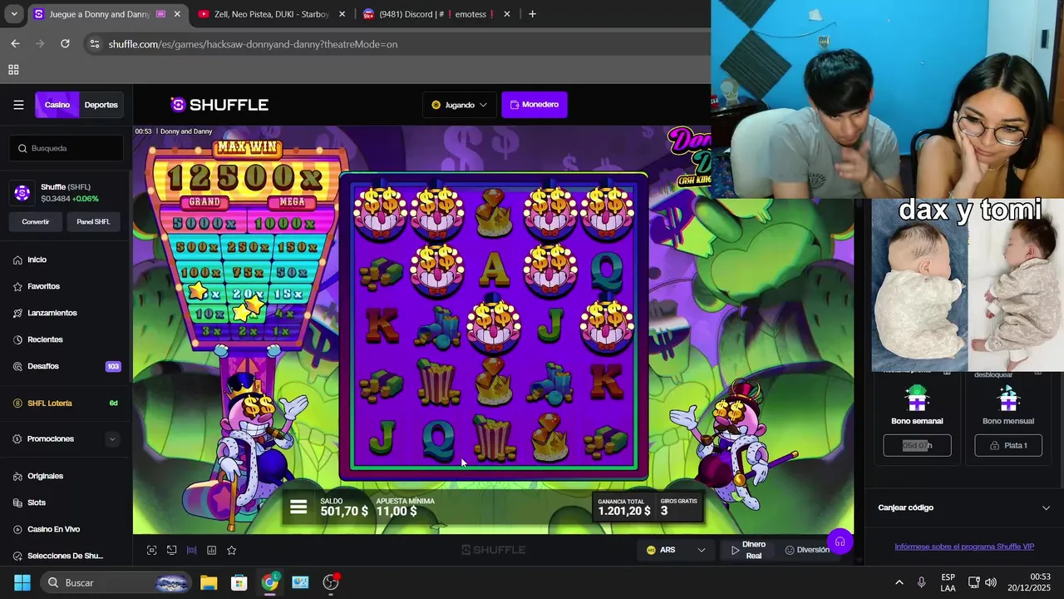Viewport: 1064px width, 599px height.
Task: Click the Panel SHFL button
Action: point(93,222)
